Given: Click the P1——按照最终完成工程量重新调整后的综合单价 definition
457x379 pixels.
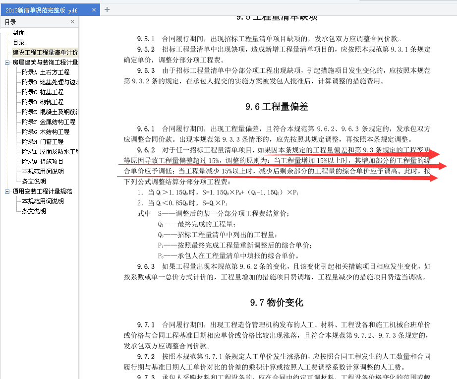Looking at the screenshot, I should pos(235,246).
